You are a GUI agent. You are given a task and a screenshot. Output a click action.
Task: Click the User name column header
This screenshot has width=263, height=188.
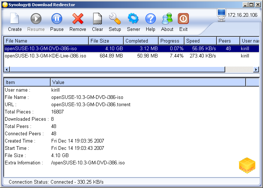(250, 41)
